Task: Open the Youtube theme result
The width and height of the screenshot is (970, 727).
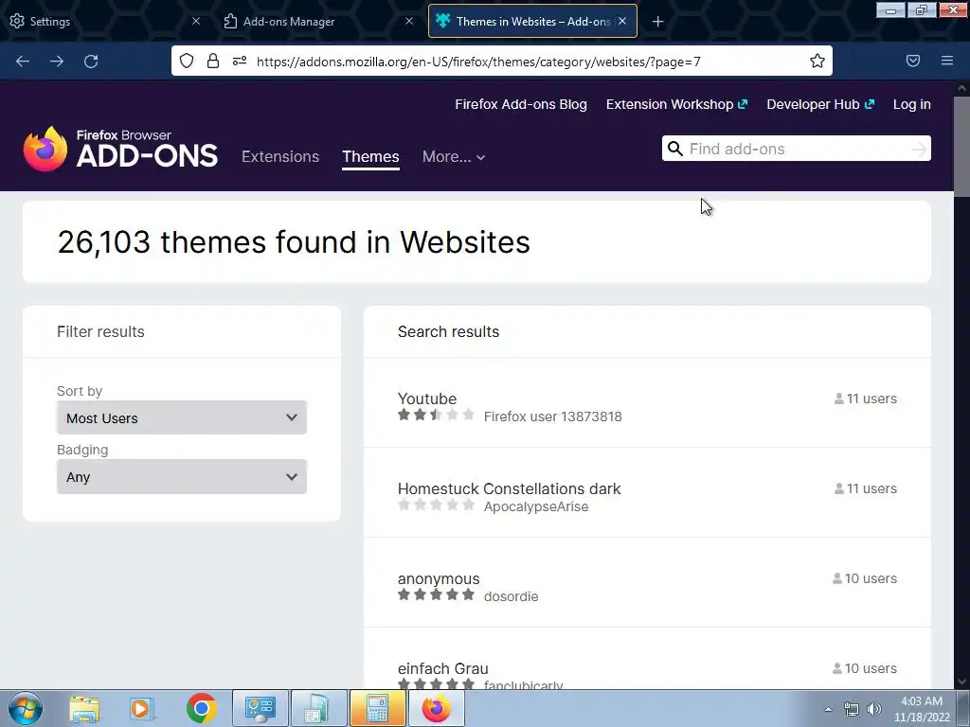Action: [427, 399]
